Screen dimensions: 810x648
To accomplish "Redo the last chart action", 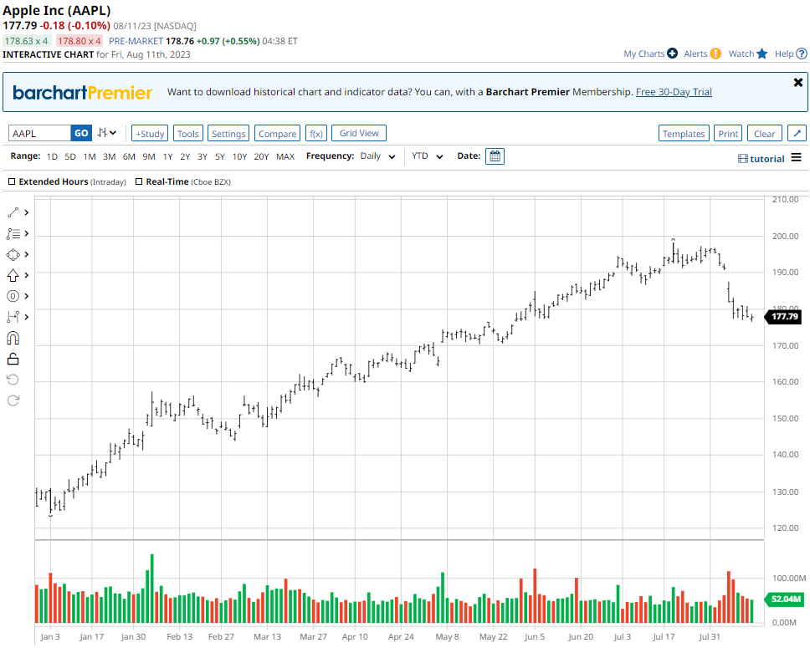I will (13, 400).
